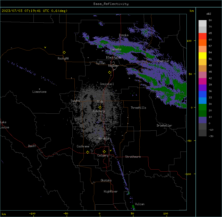Click the km unit label at bottom left
The width and height of the screenshot is (222, 217).
[x=4, y=214]
